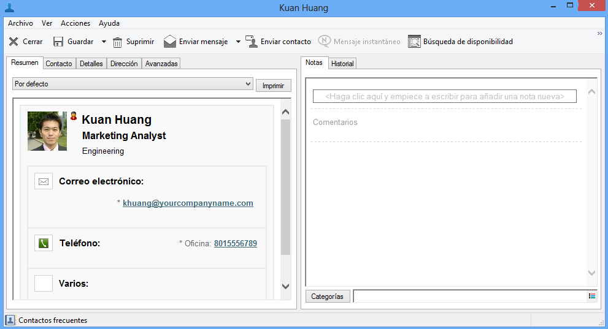Click the Cerrar X icon in toolbar
The width and height of the screenshot is (608, 329).
click(13, 42)
